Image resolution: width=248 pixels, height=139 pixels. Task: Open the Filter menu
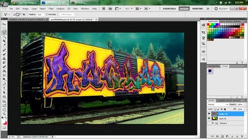(x=51, y=8)
